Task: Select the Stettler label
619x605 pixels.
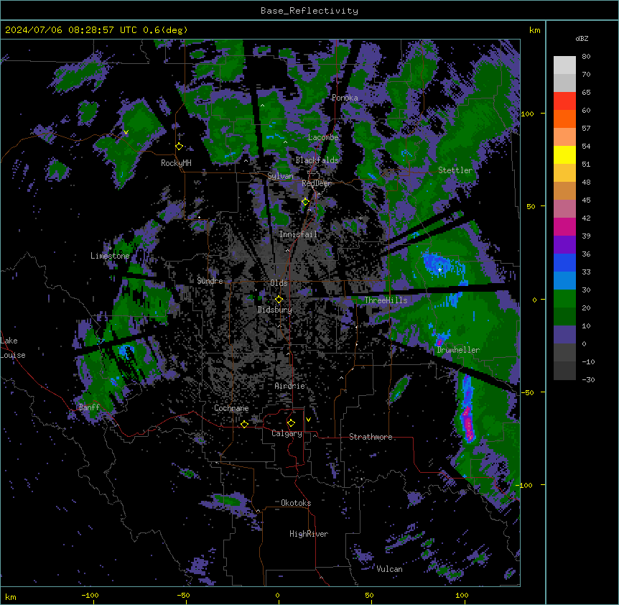Action: [x=455, y=170]
